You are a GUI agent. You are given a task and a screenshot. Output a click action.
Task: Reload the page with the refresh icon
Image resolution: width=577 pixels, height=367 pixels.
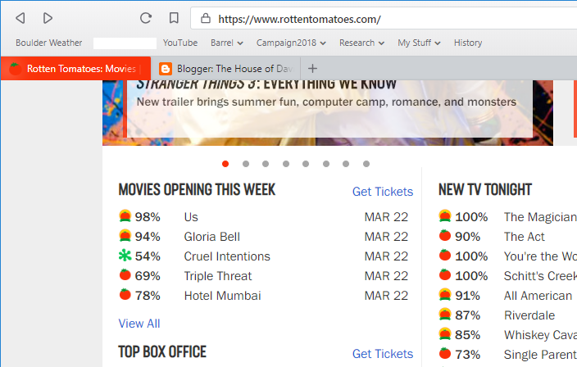tap(146, 18)
